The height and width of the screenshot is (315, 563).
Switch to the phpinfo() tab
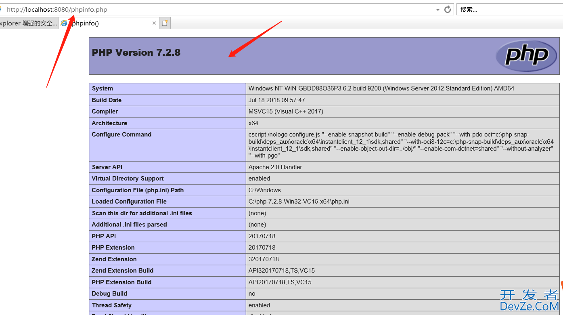pos(108,23)
